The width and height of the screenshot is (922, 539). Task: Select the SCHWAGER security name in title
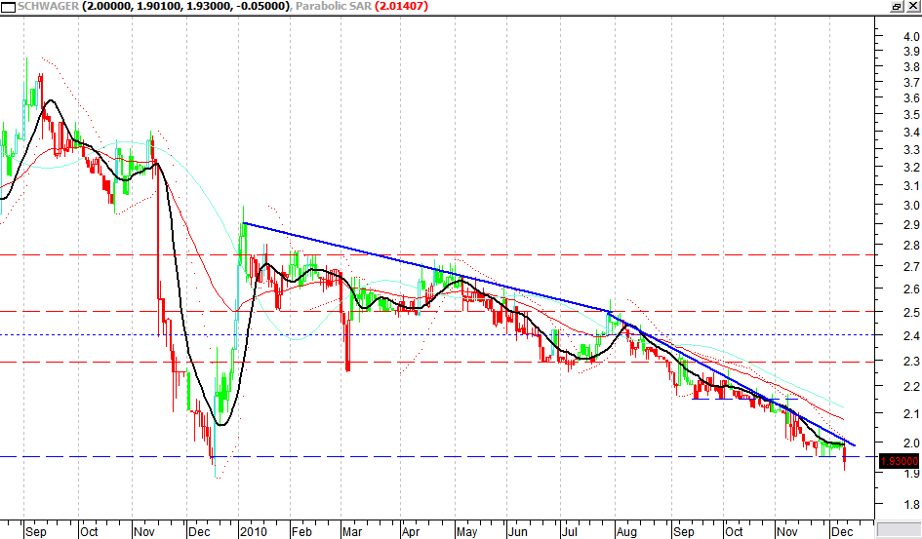pos(48,6)
